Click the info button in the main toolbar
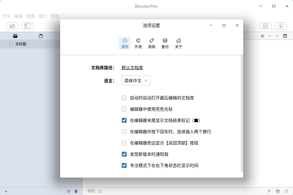Screen dimensions: 293x195 click(x=280, y=26)
